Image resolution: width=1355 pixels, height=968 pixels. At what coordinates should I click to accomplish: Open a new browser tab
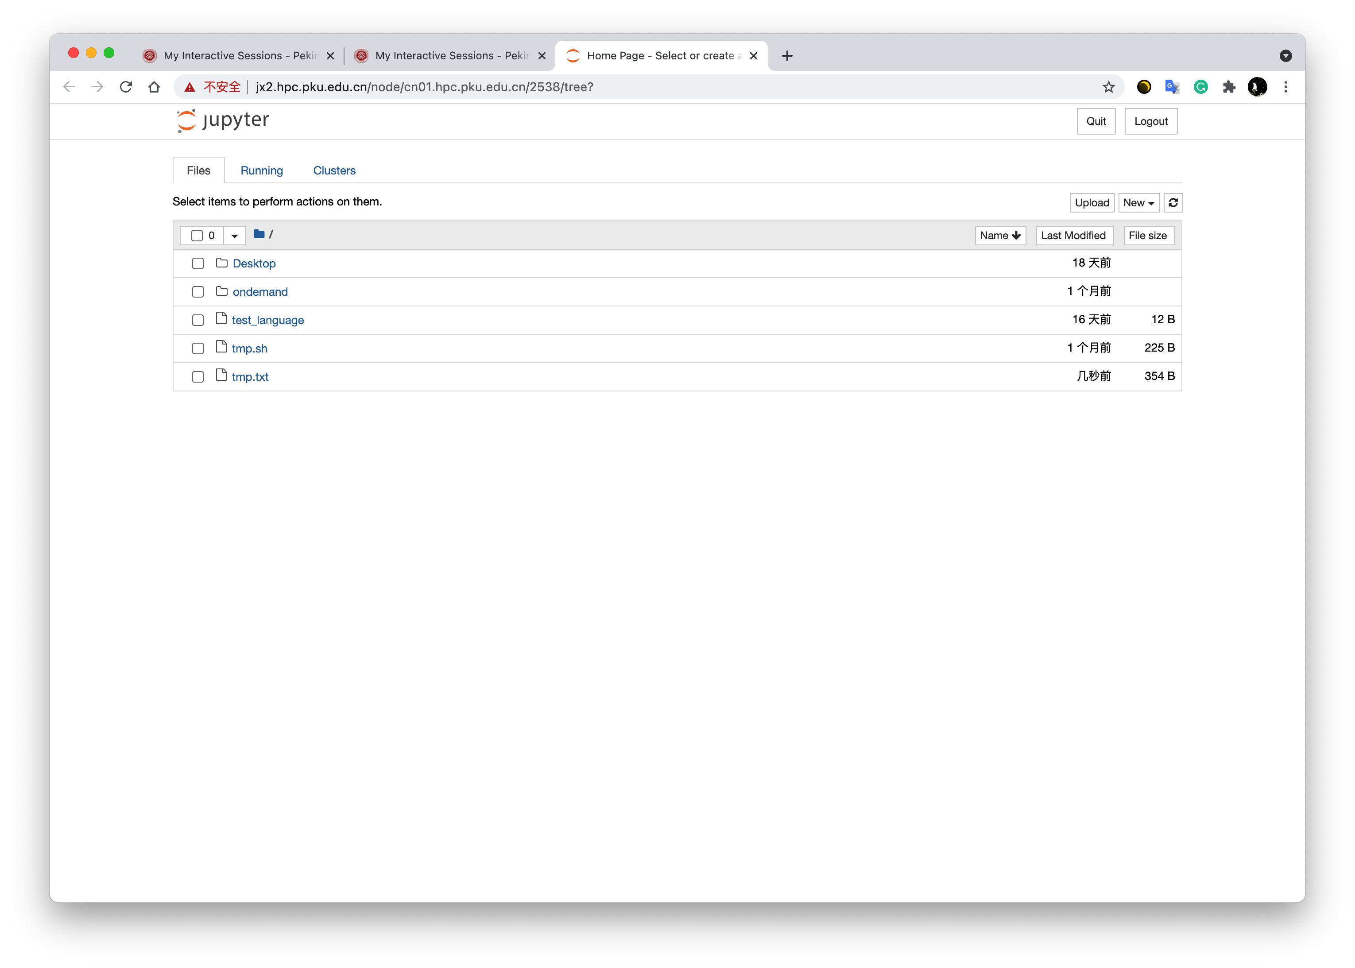787,55
